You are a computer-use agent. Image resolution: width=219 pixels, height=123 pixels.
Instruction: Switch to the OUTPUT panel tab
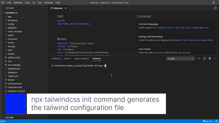[68, 59]
